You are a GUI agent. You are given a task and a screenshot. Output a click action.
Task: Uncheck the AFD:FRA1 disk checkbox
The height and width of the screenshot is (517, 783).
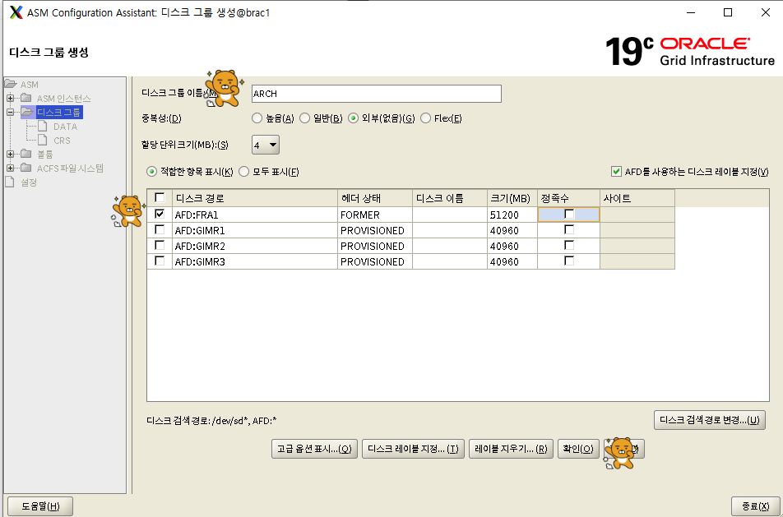coord(160,214)
